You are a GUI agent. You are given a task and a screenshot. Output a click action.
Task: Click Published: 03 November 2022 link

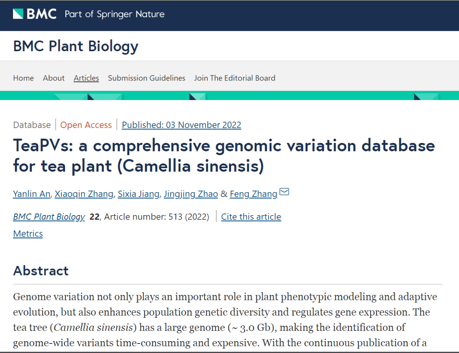tap(181, 125)
